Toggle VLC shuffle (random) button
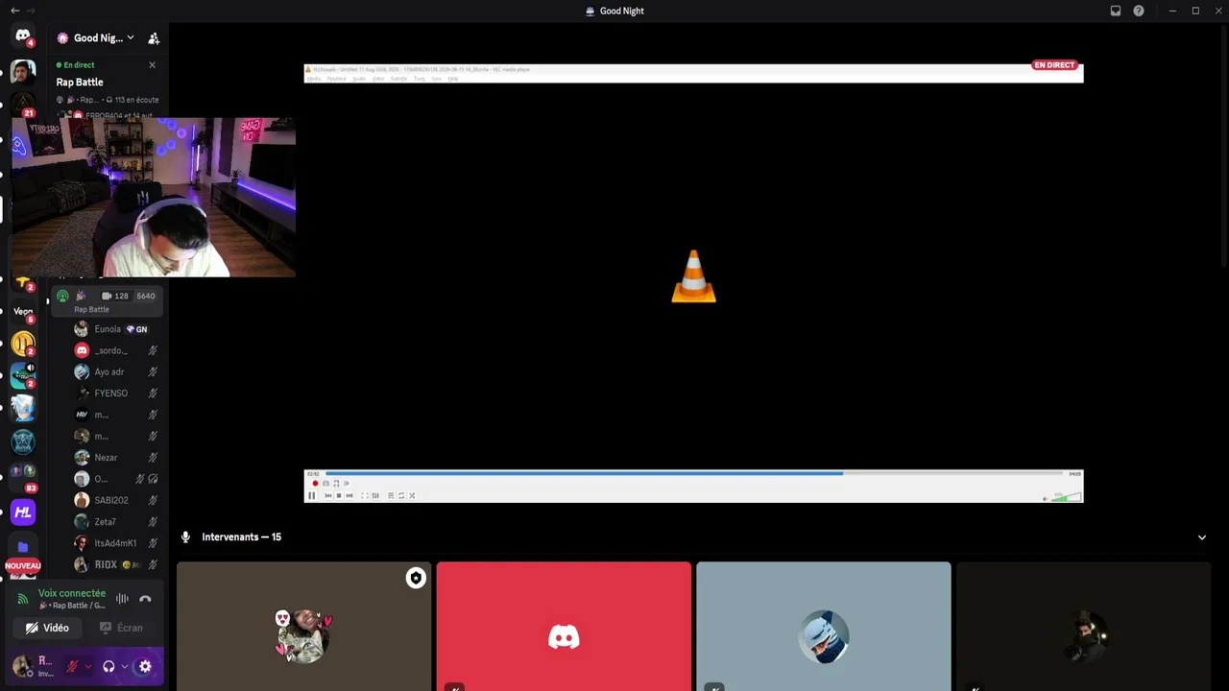The height and width of the screenshot is (691, 1229). coord(412,495)
